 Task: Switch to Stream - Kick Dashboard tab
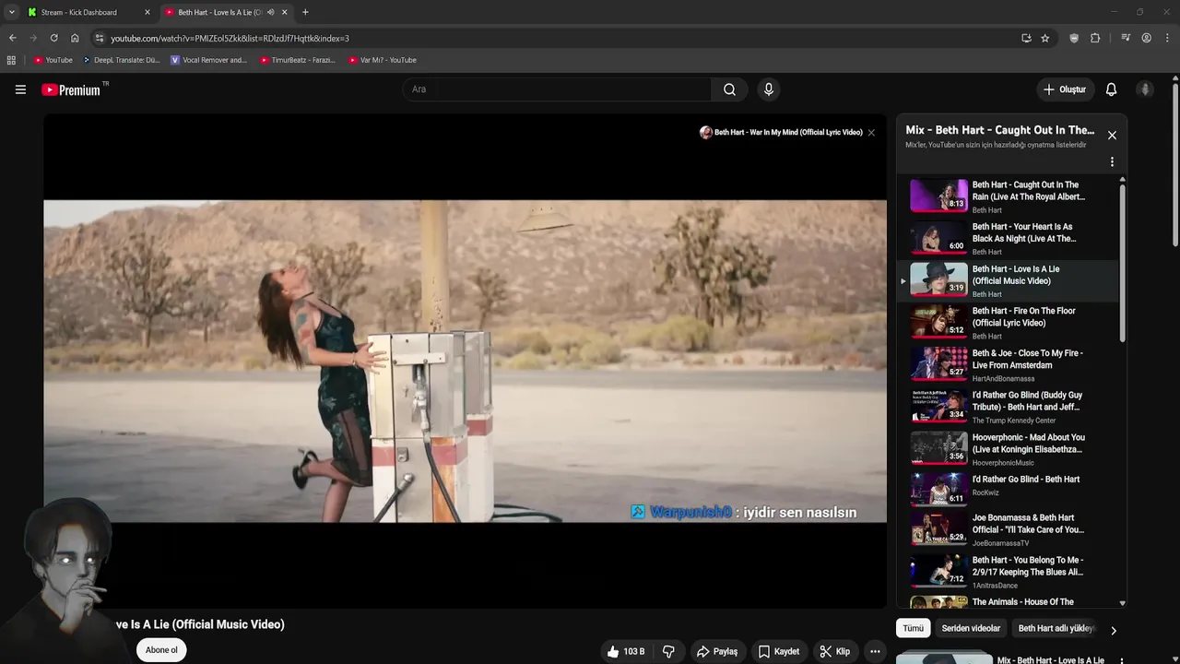tap(88, 12)
